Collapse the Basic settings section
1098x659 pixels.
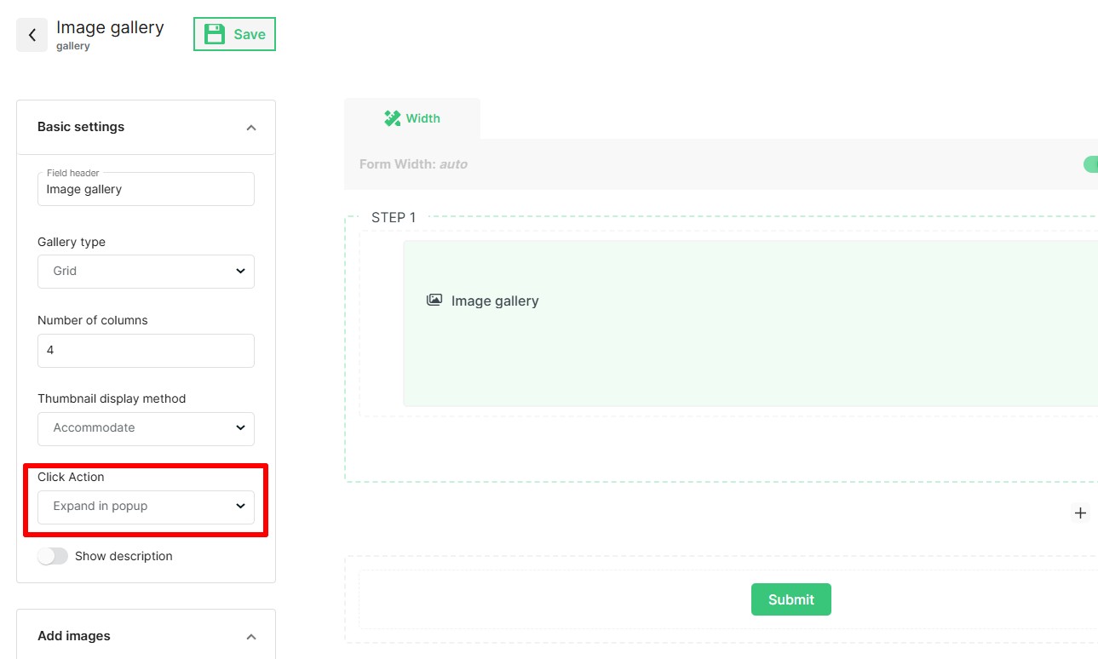[x=250, y=126]
